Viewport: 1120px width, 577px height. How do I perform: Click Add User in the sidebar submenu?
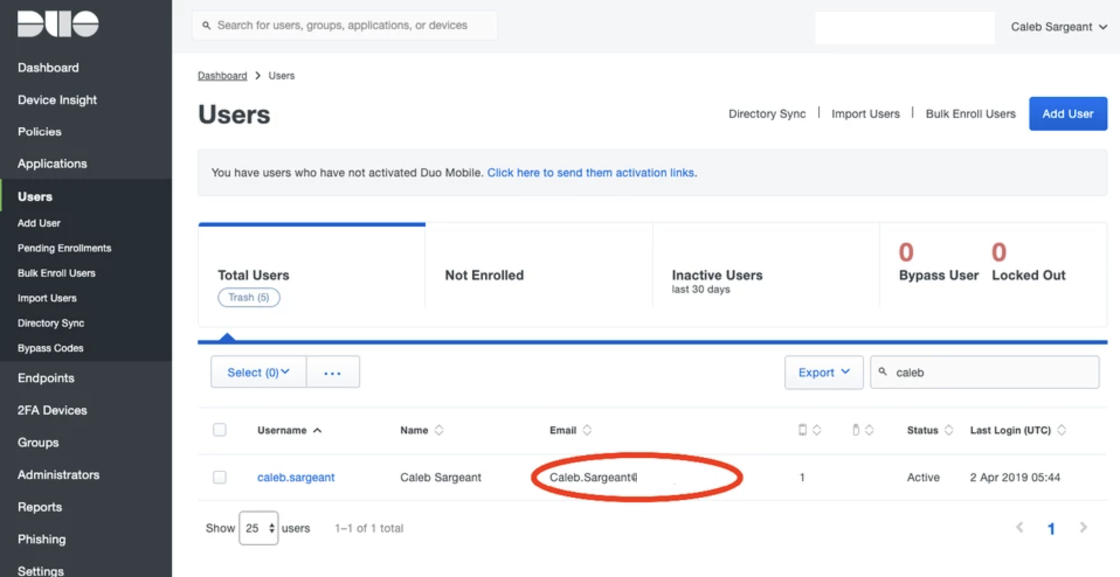coord(39,223)
